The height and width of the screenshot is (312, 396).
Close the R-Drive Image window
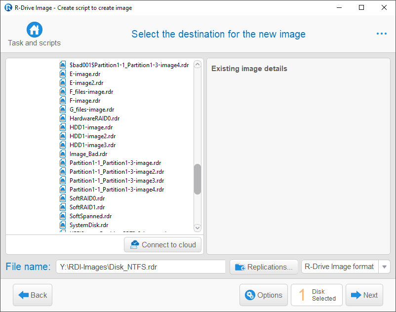coord(384,7)
